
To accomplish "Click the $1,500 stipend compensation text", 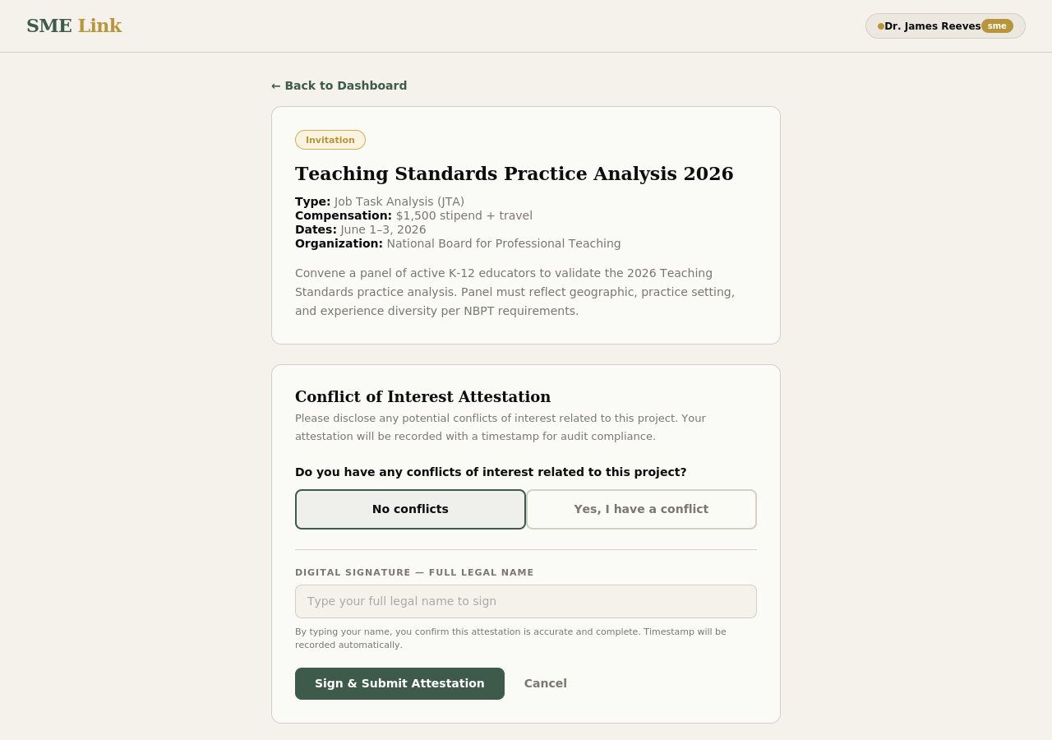I will [464, 215].
